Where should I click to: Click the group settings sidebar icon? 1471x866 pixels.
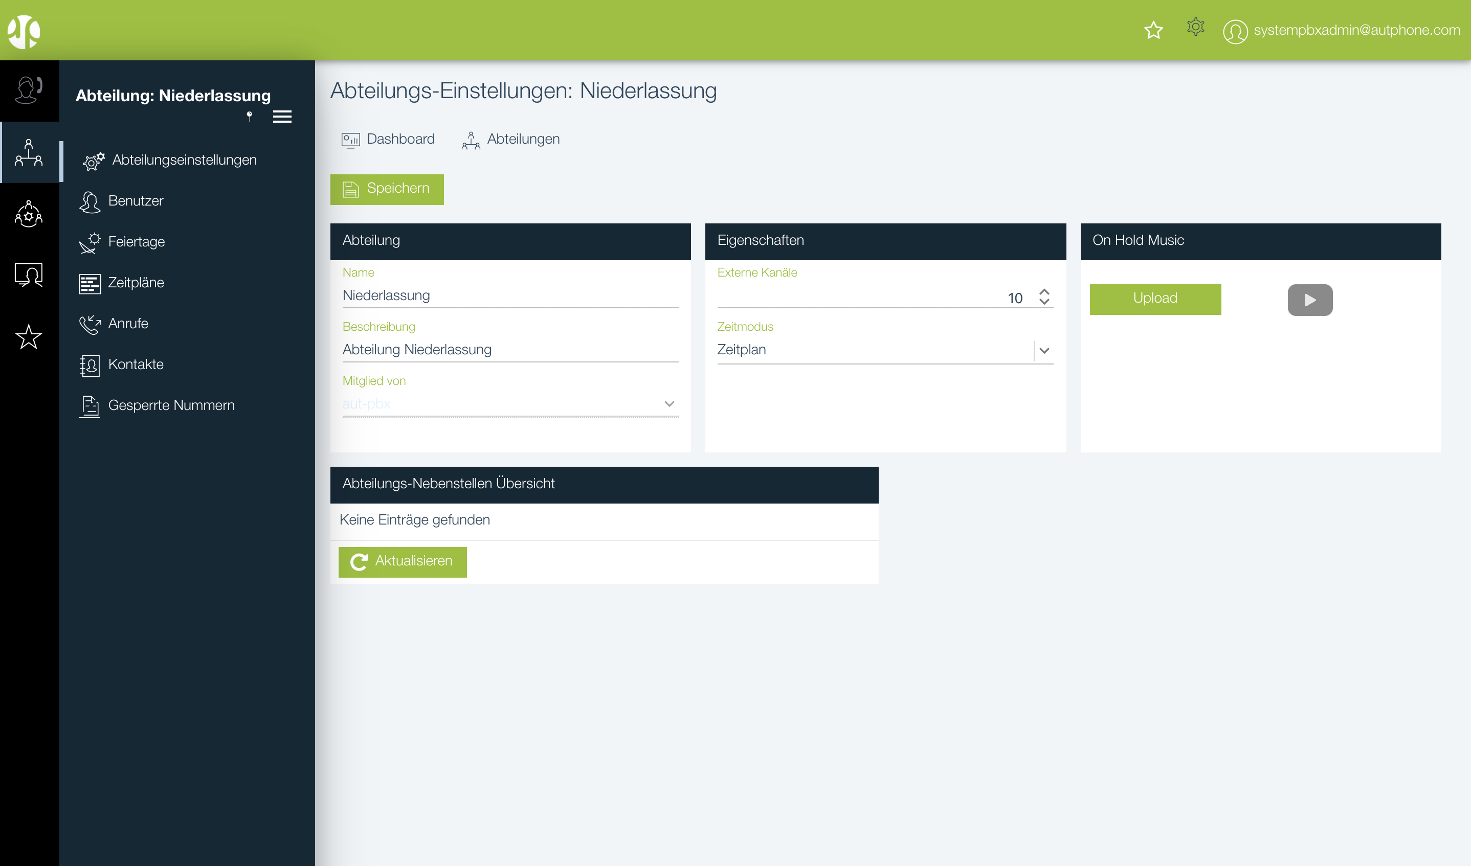tap(29, 214)
